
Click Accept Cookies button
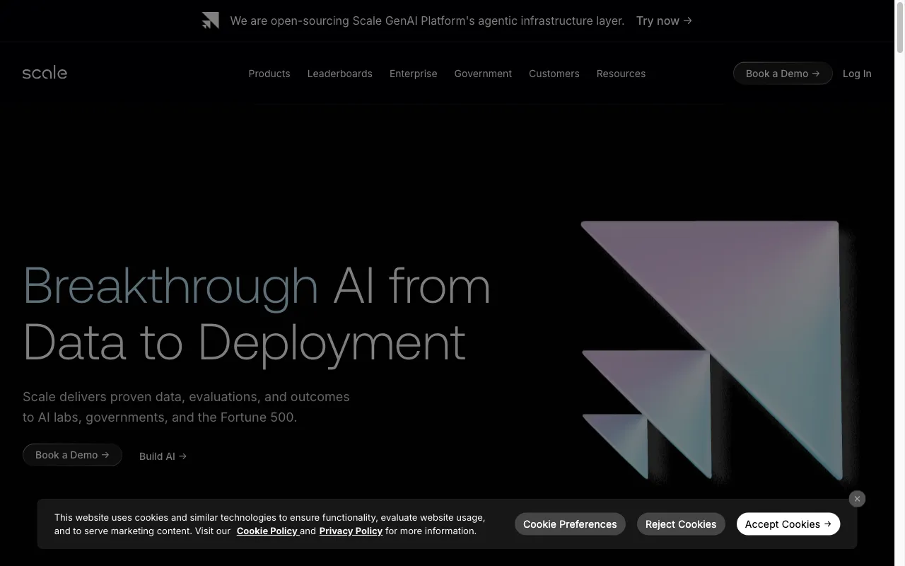pyautogui.click(x=788, y=524)
